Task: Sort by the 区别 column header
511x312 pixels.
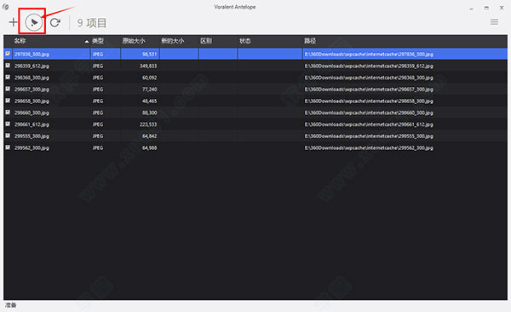Action: (206, 41)
